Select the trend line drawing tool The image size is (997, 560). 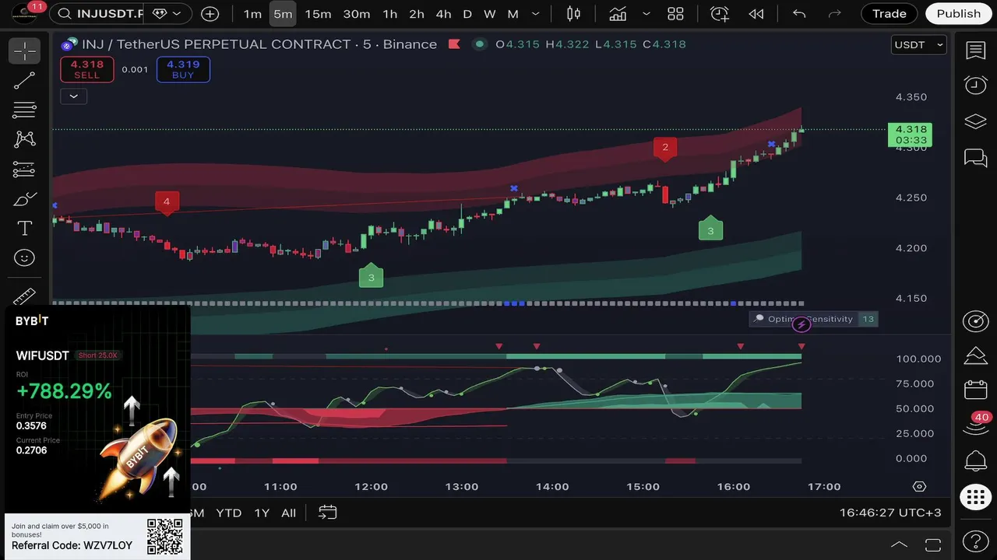point(25,81)
